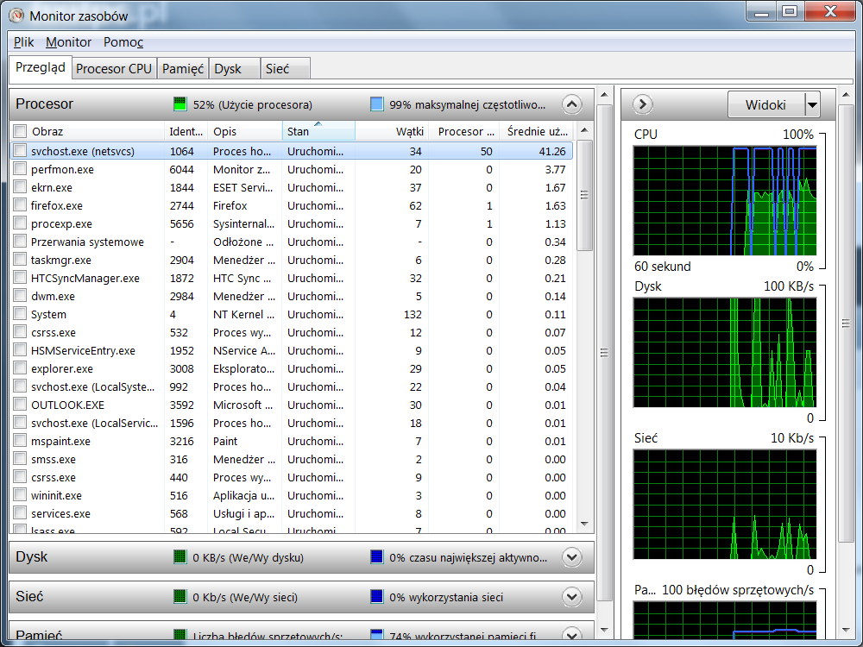The image size is (863, 647).
Task: Check the OUTLOOK.EXE process checkbox
Action: coord(20,405)
